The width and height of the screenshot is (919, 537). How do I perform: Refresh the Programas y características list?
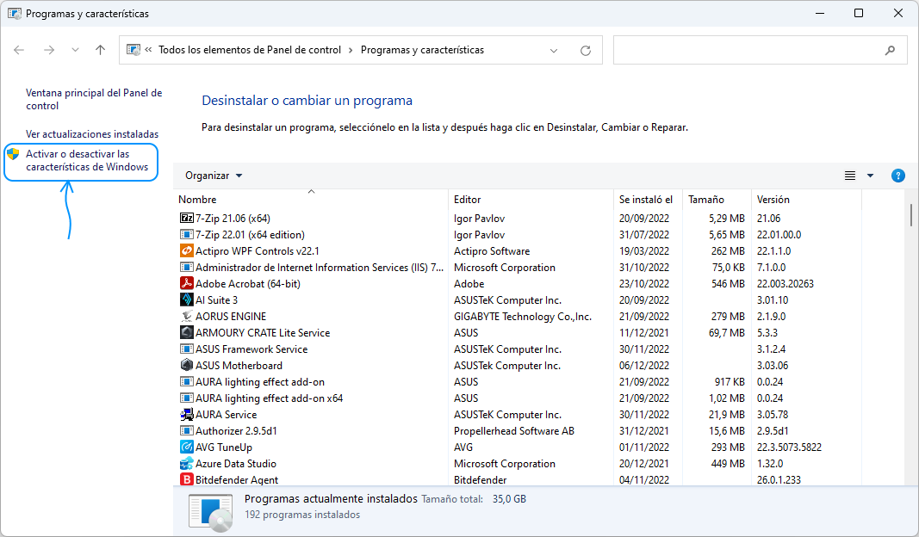click(x=586, y=51)
